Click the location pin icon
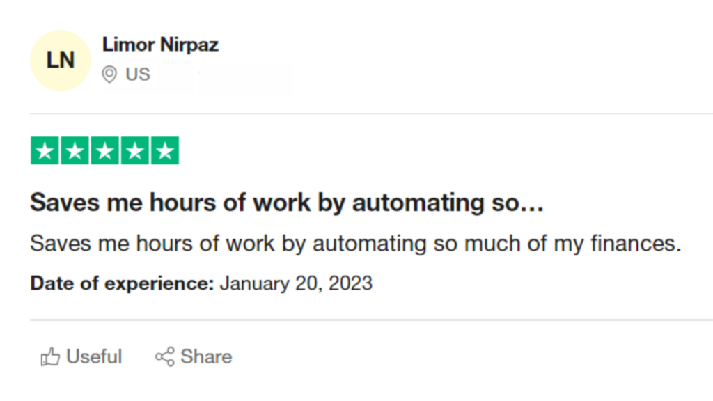This screenshot has height=401, width=713. click(109, 74)
